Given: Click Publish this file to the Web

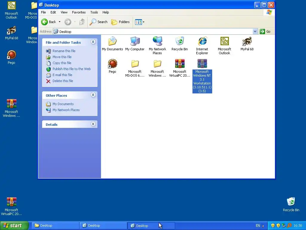Looking at the screenshot, I should click(x=72, y=69).
